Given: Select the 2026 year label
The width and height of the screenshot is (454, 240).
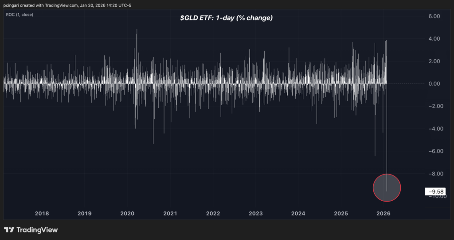Looking at the screenshot, I should [384, 213].
